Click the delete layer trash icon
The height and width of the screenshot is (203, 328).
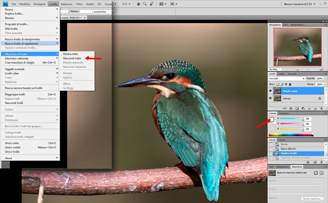click(x=321, y=108)
